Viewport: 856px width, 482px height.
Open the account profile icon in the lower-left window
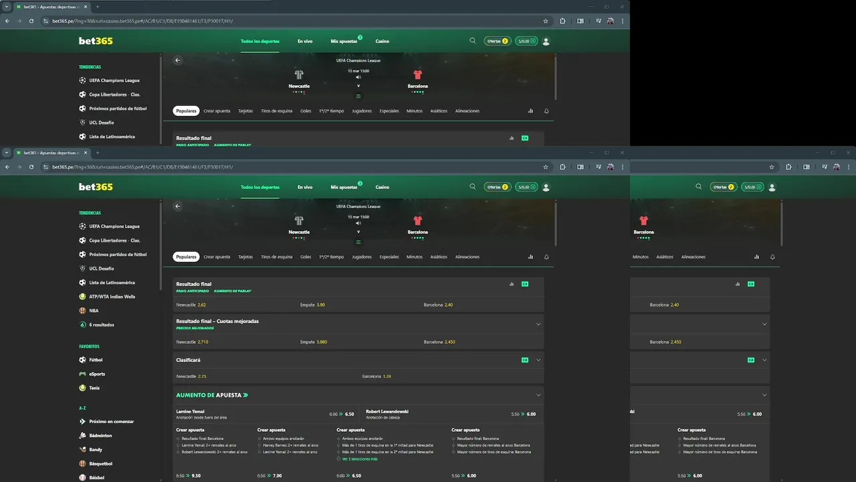[546, 187]
